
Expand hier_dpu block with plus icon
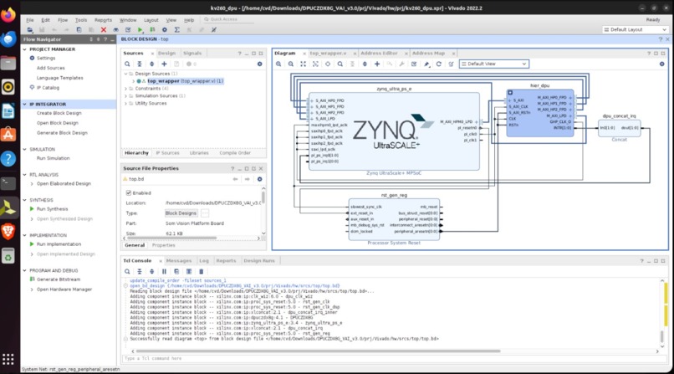pos(510,92)
